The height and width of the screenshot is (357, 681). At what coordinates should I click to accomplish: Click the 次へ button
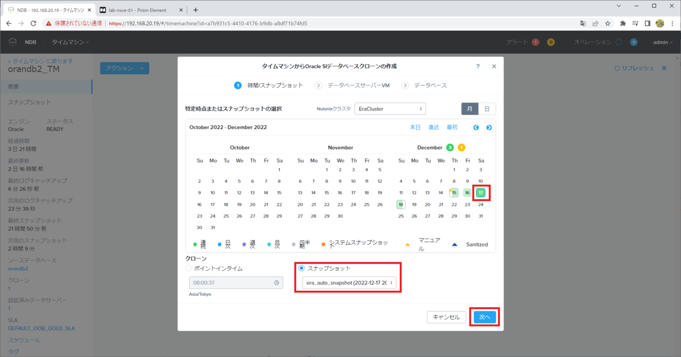[485, 317]
